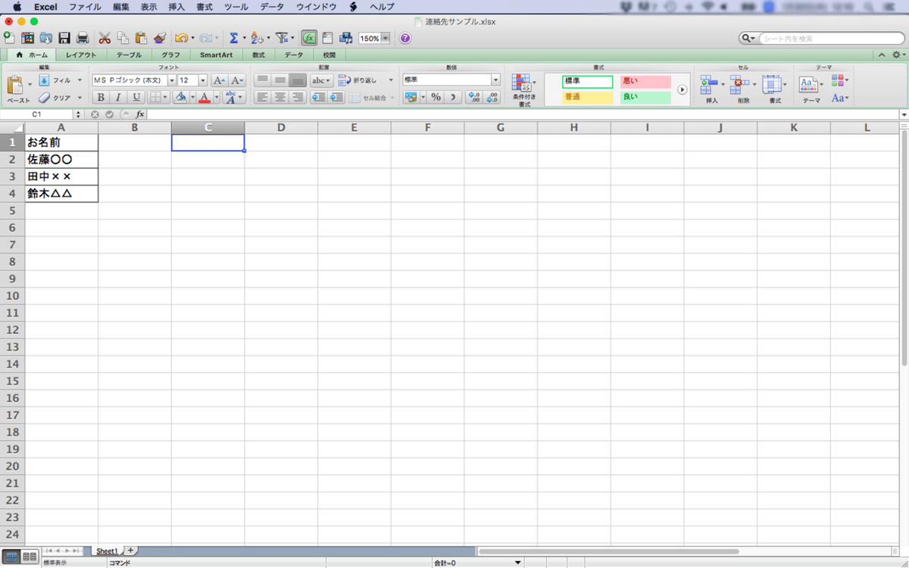The image size is (909, 568).
Task: Align cell text to the left
Action: click(262, 97)
